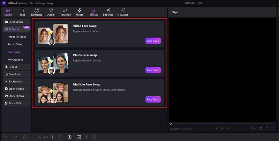279x141 pixels.
Task: Open the Elements tab
Action: click(x=37, y=12)
